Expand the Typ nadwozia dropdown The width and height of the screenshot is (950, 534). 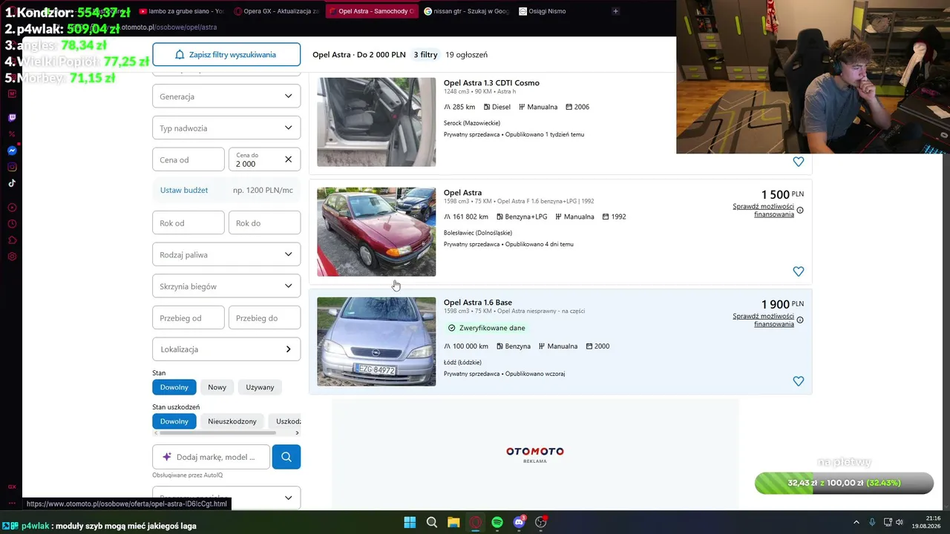tap(226, 128)
